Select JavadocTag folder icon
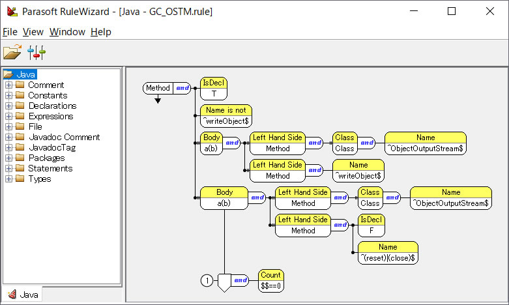509x305 pixels. point(20,148)
